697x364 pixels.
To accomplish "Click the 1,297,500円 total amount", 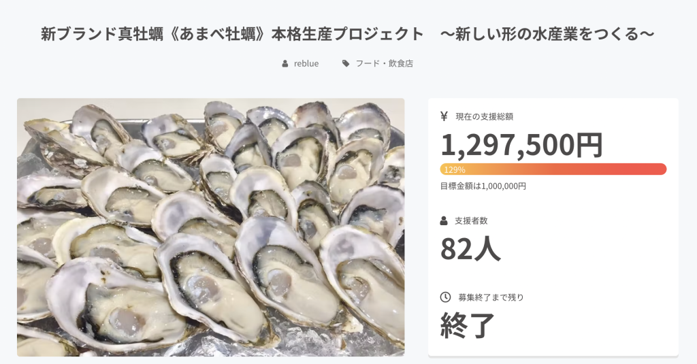I will point(521,144).
